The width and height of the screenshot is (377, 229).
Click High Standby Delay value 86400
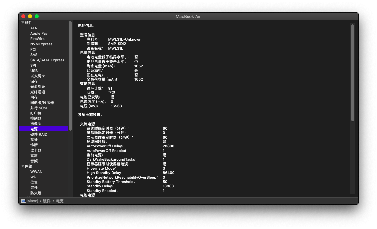click(x=168, y=173)
